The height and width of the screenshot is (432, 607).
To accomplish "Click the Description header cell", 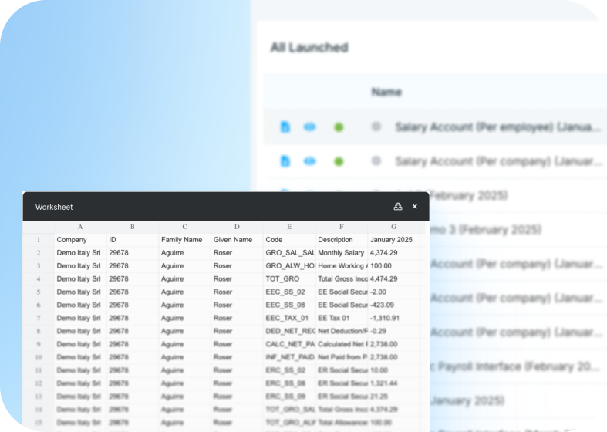I will coord(342,240).
